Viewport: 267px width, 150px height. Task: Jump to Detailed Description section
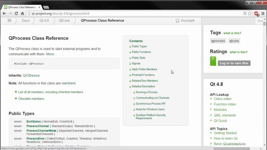click(143, 86)
